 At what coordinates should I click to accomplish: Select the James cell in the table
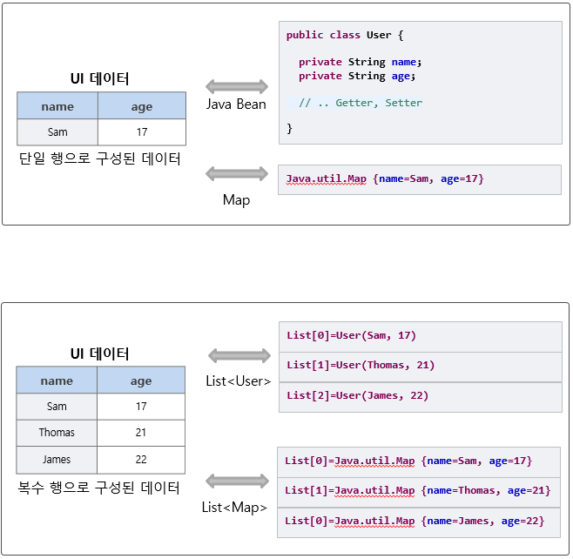coord(57,459)
